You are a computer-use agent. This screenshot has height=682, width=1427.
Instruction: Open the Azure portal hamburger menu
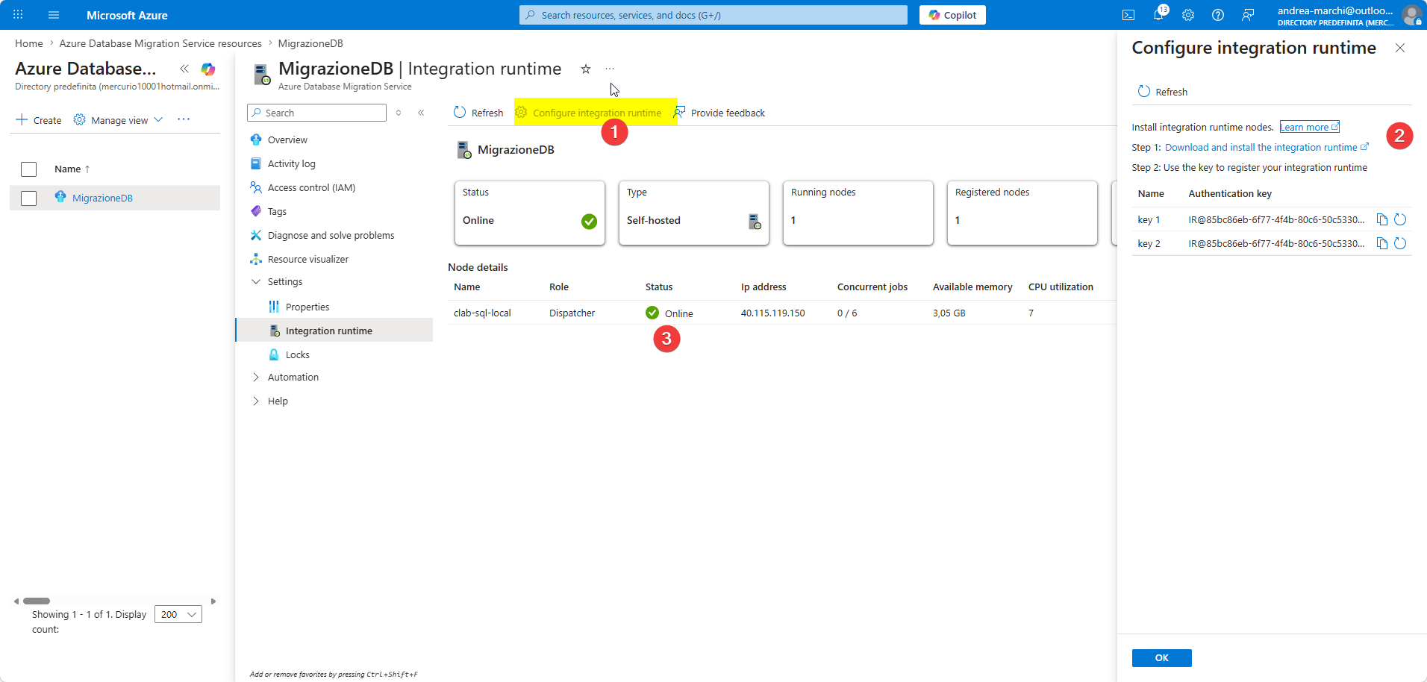click(x=54, y=15)
